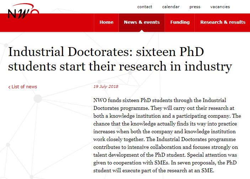Return to List of news
The image size is (250, 179).
[x=23, y=87]
